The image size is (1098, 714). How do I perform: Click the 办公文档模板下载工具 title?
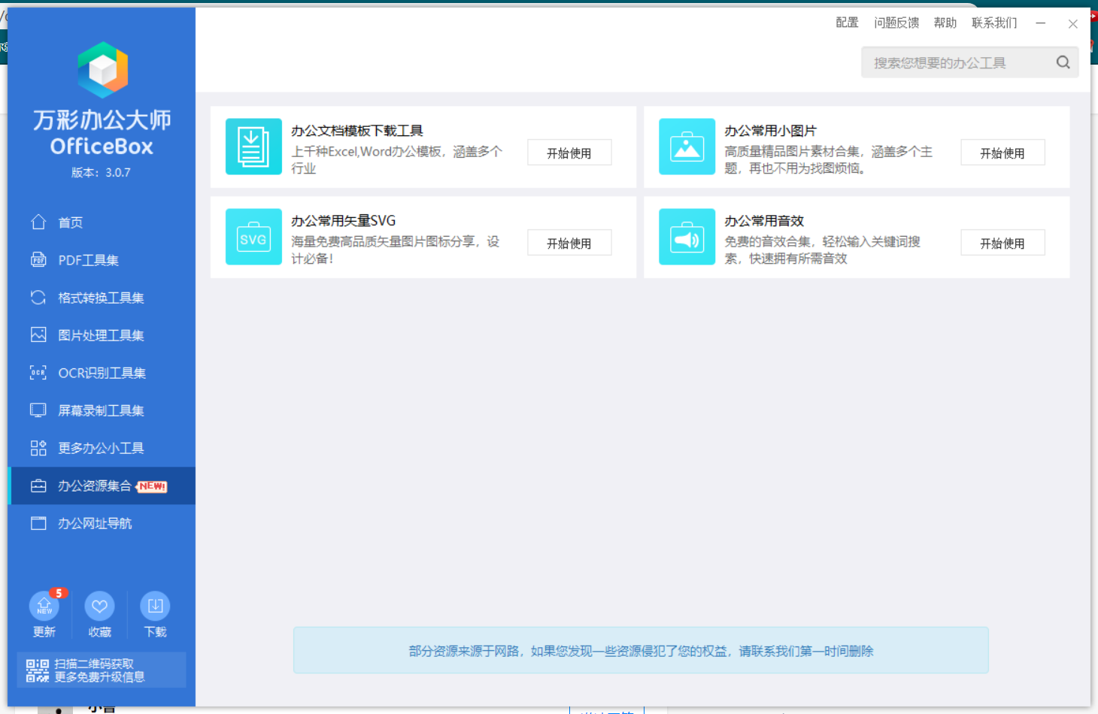click(357, 131)
